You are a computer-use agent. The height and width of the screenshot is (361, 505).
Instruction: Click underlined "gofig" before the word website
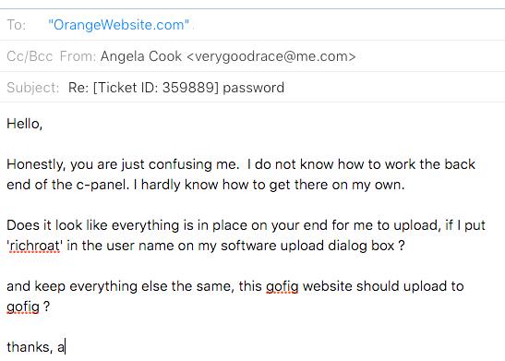tap(283, 286)
